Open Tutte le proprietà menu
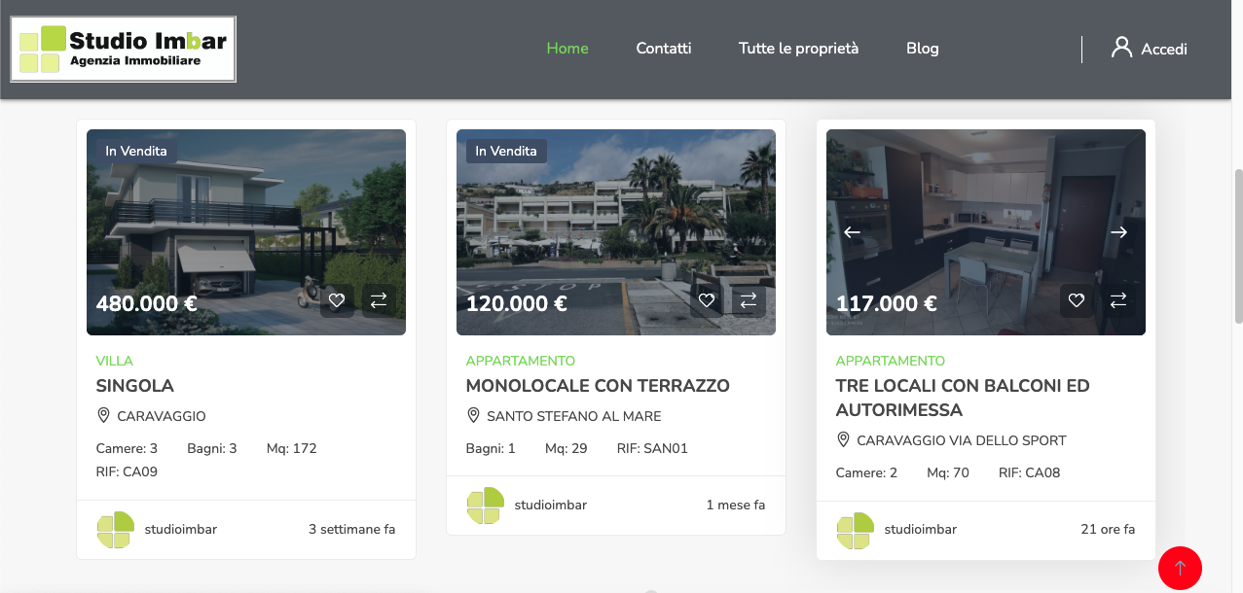1243x593 pixels. pos(798,49)
